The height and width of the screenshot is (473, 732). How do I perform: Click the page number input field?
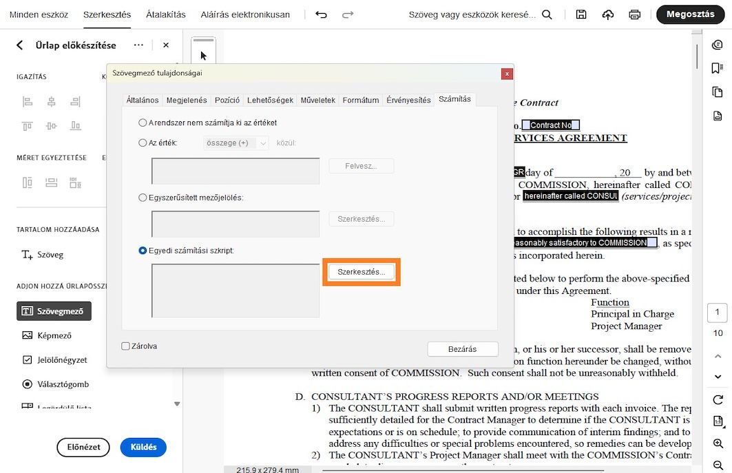point(718,311)
